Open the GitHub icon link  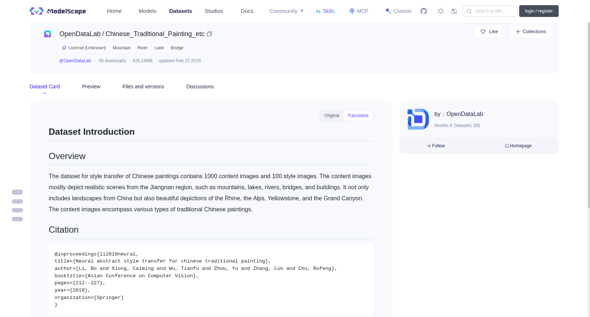coord(424,11)
